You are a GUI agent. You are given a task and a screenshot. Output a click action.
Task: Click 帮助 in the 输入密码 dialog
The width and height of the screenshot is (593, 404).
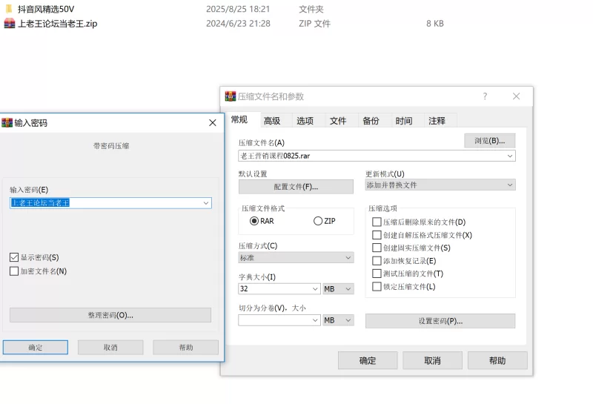[x=186, y=347]
